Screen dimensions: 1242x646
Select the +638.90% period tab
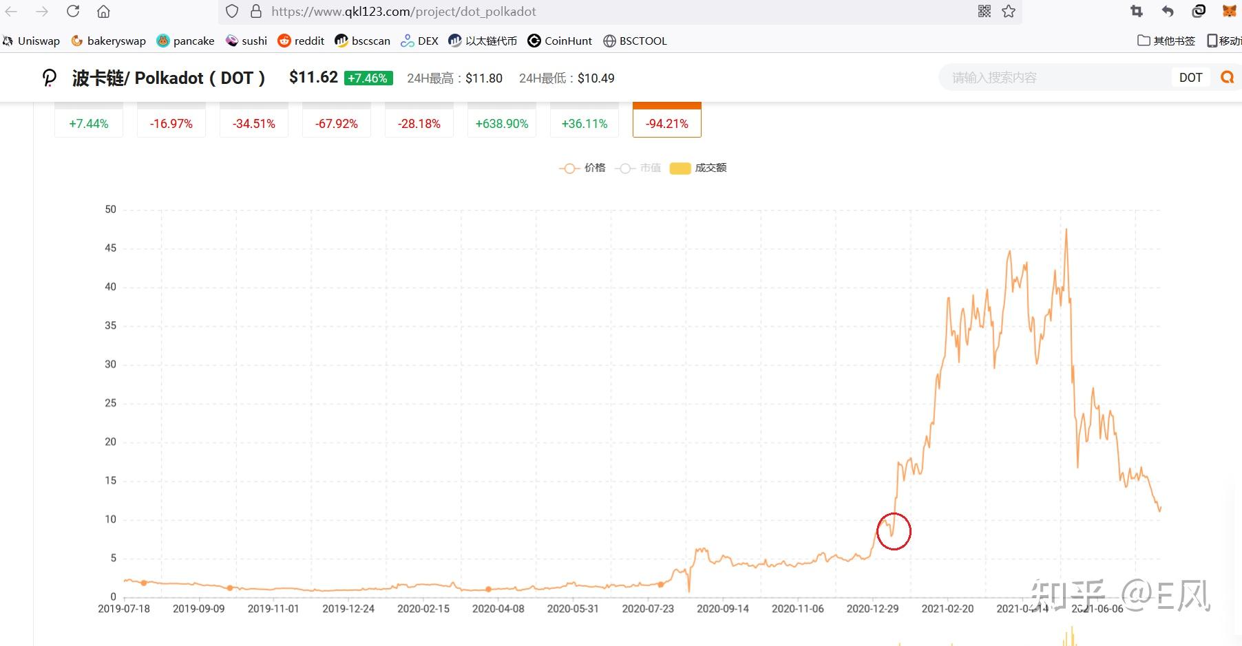click(502, 123)
